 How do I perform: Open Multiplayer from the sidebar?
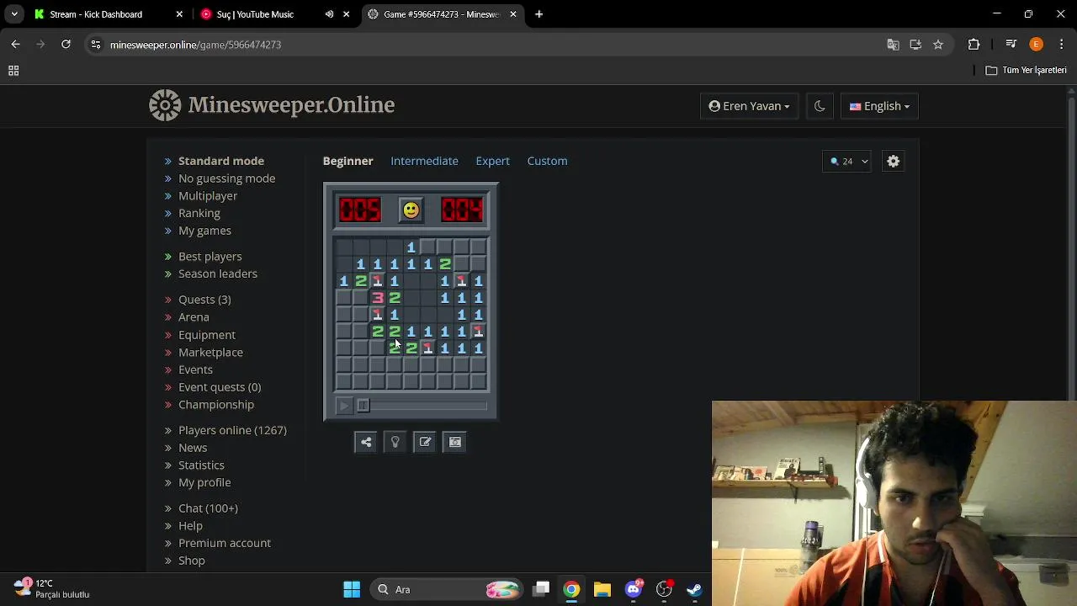point(208,196)
